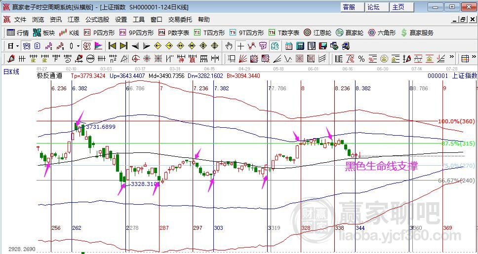Open the T数字表 tool
This screenshot has width=478, height=254.
click(284, 33)
